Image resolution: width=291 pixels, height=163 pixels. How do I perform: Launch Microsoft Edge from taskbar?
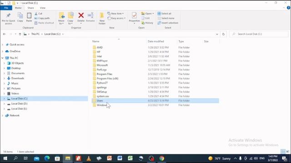(x=47, y=158)
